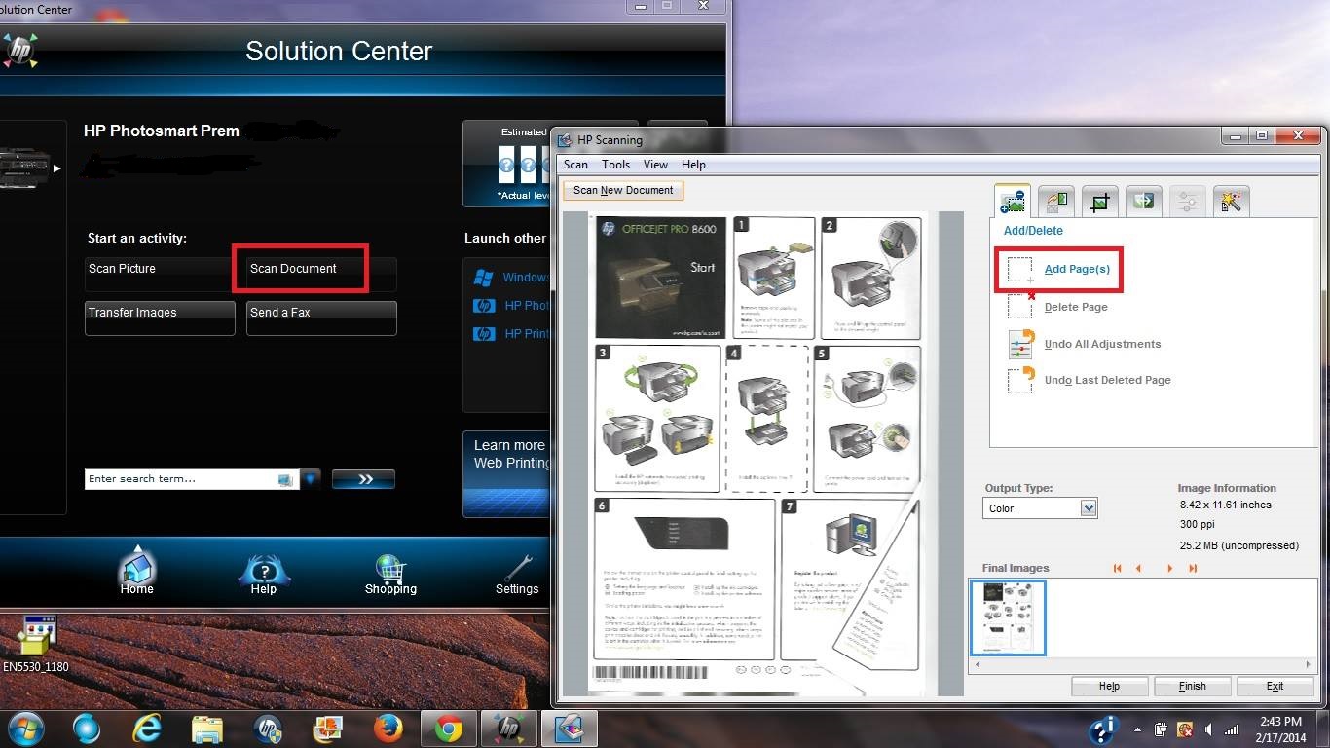1330x748 pixels.
Task: Click the Undo All Adjustments icon
Action: click(x=1020, y=344)
